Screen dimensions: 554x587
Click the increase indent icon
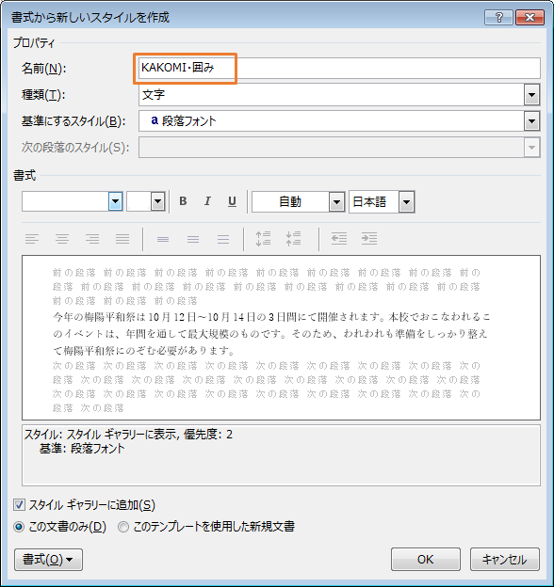[369, 239]
